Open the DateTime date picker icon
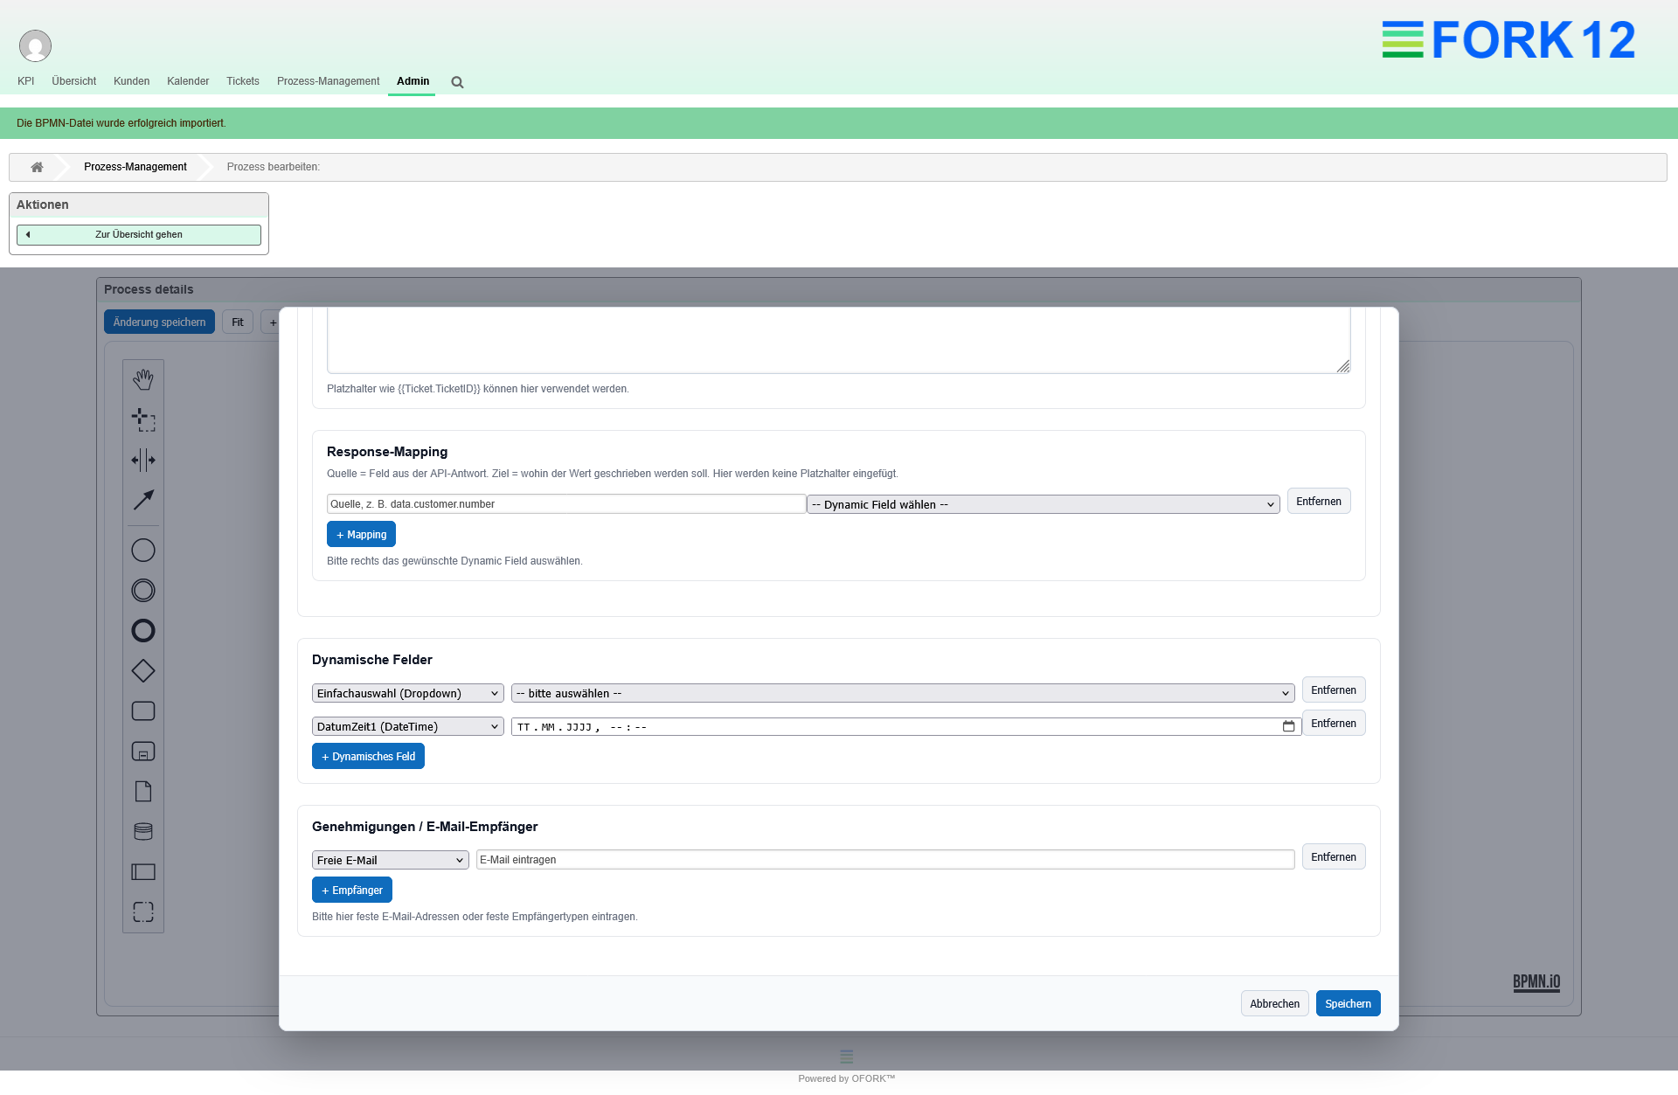 [x=1289, y=725]
